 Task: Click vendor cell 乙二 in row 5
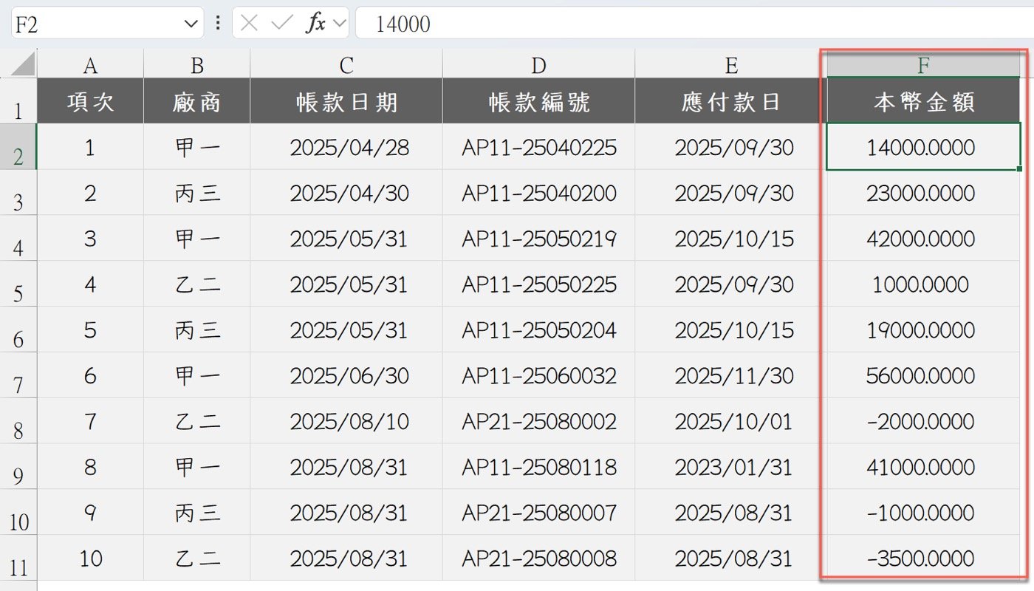tap(196, 284)
